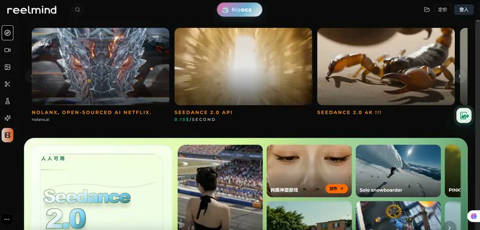Select the orange film strip sidebar icon
Viewport: 480px width, 230px height.
point(7,135)
